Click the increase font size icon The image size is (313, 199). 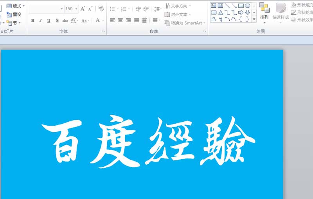(x=83, y=9)
